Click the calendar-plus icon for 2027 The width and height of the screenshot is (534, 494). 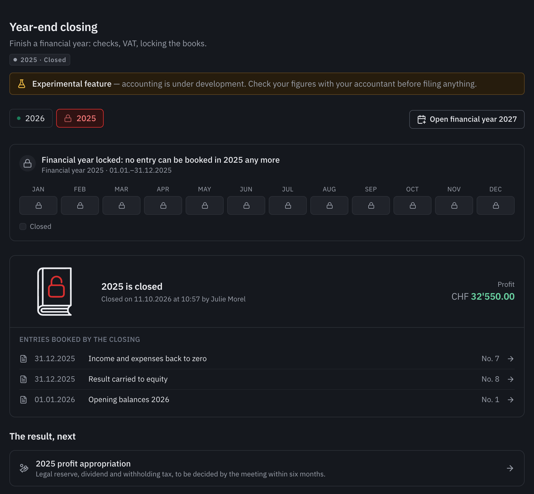point(422,119)
